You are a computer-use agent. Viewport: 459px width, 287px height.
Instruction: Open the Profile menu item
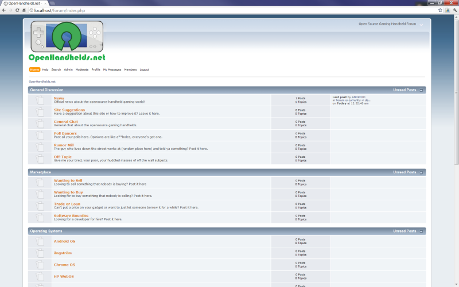point(96,69)
